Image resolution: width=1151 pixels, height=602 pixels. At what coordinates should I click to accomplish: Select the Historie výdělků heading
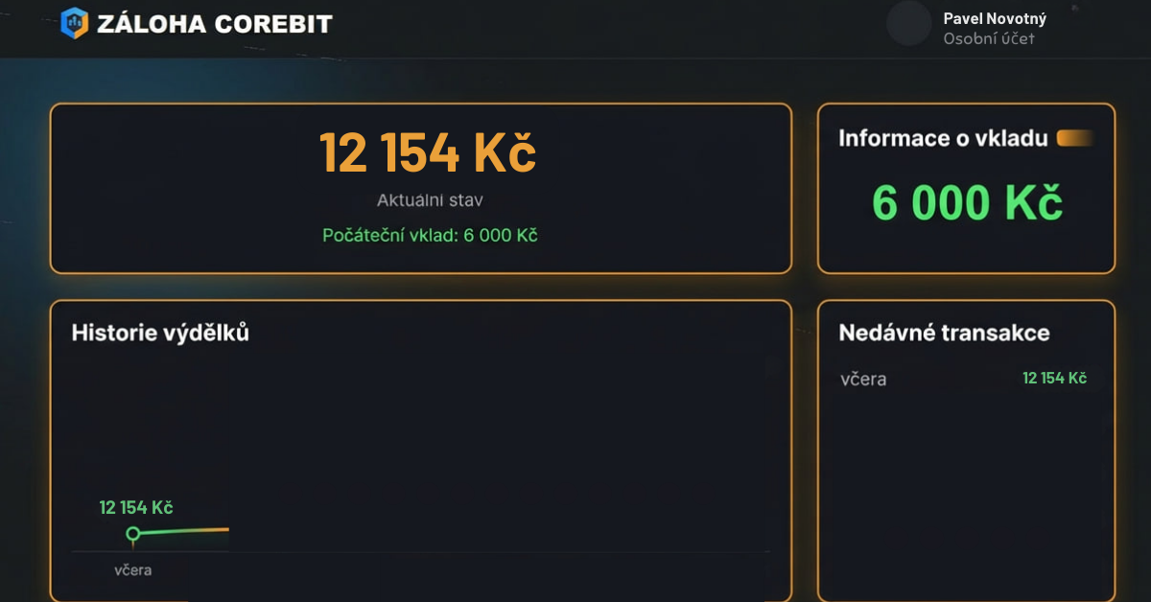[160, 333]
